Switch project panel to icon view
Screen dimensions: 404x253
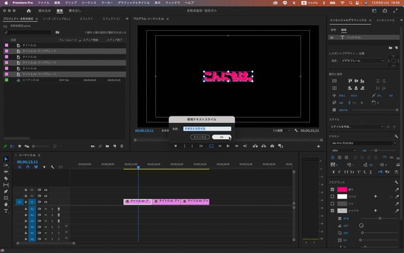coord(20,146)
